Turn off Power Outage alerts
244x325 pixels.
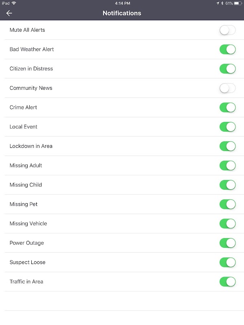(227, 243)
